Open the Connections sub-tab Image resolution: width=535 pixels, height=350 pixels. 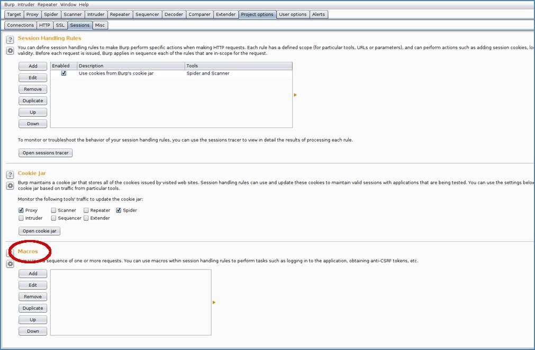click(21, 25)
